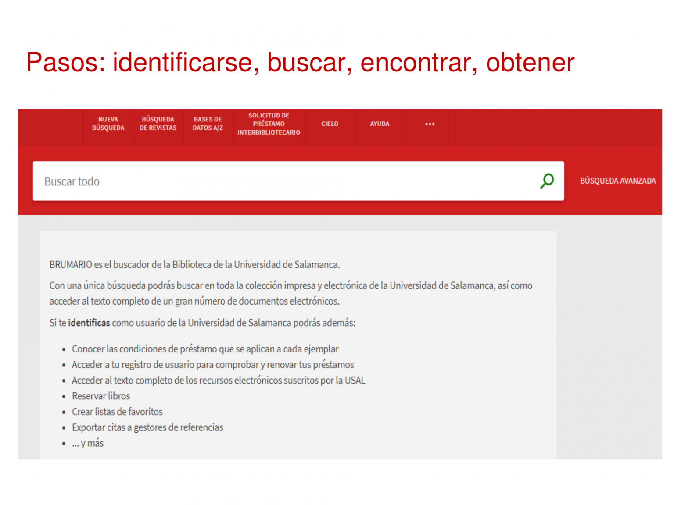674x505 pixels.
Task: Open the Ayuda help menu
Action: [x=380, y=124]
